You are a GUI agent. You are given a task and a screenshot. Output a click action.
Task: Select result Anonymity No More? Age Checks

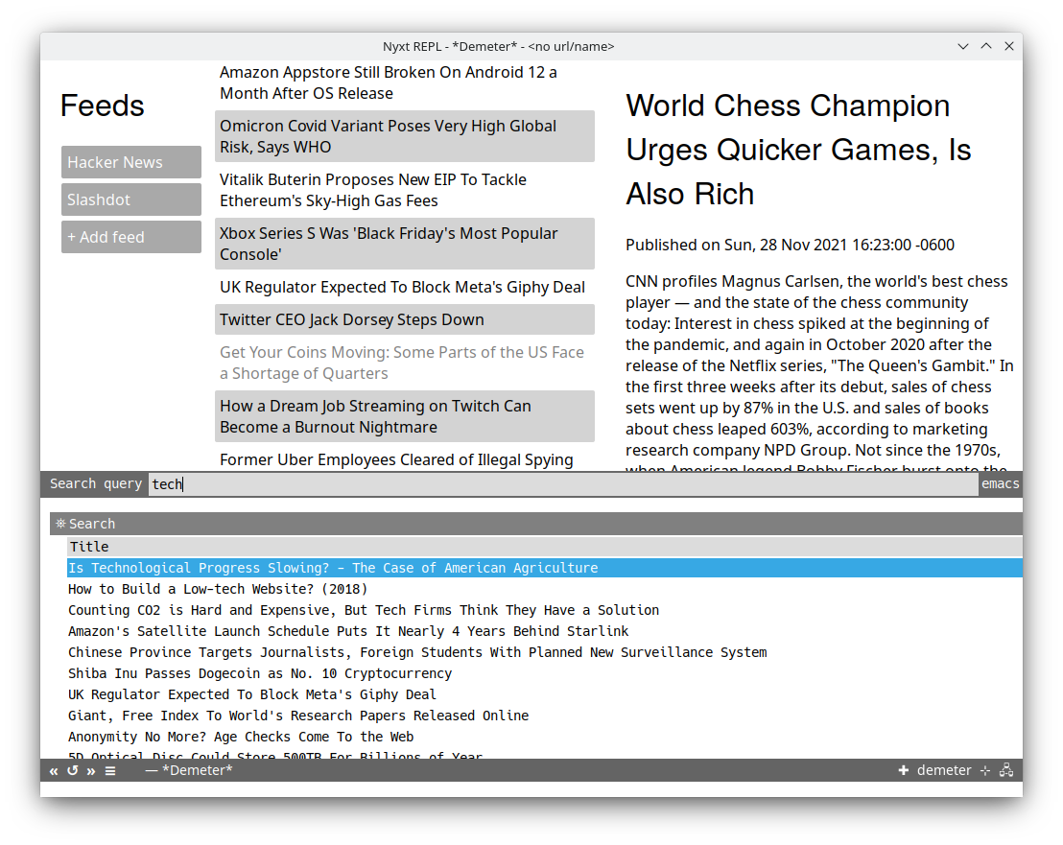(x=544, y=736)
